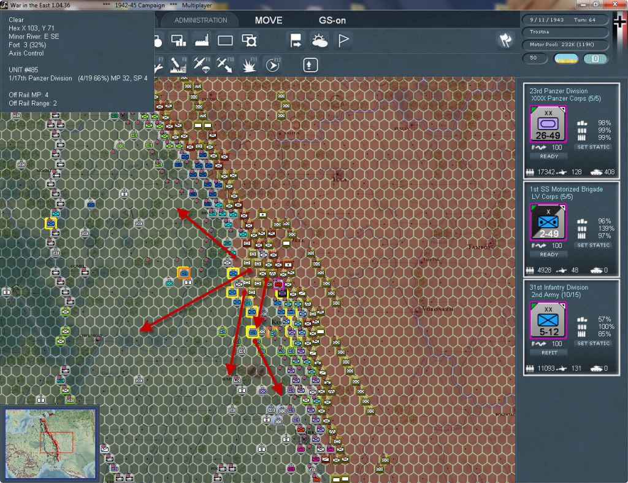Click the up-arrow box icon
The height and width of the screenshot is (483, 628).
pyautogui.click(x=310, y=65)
